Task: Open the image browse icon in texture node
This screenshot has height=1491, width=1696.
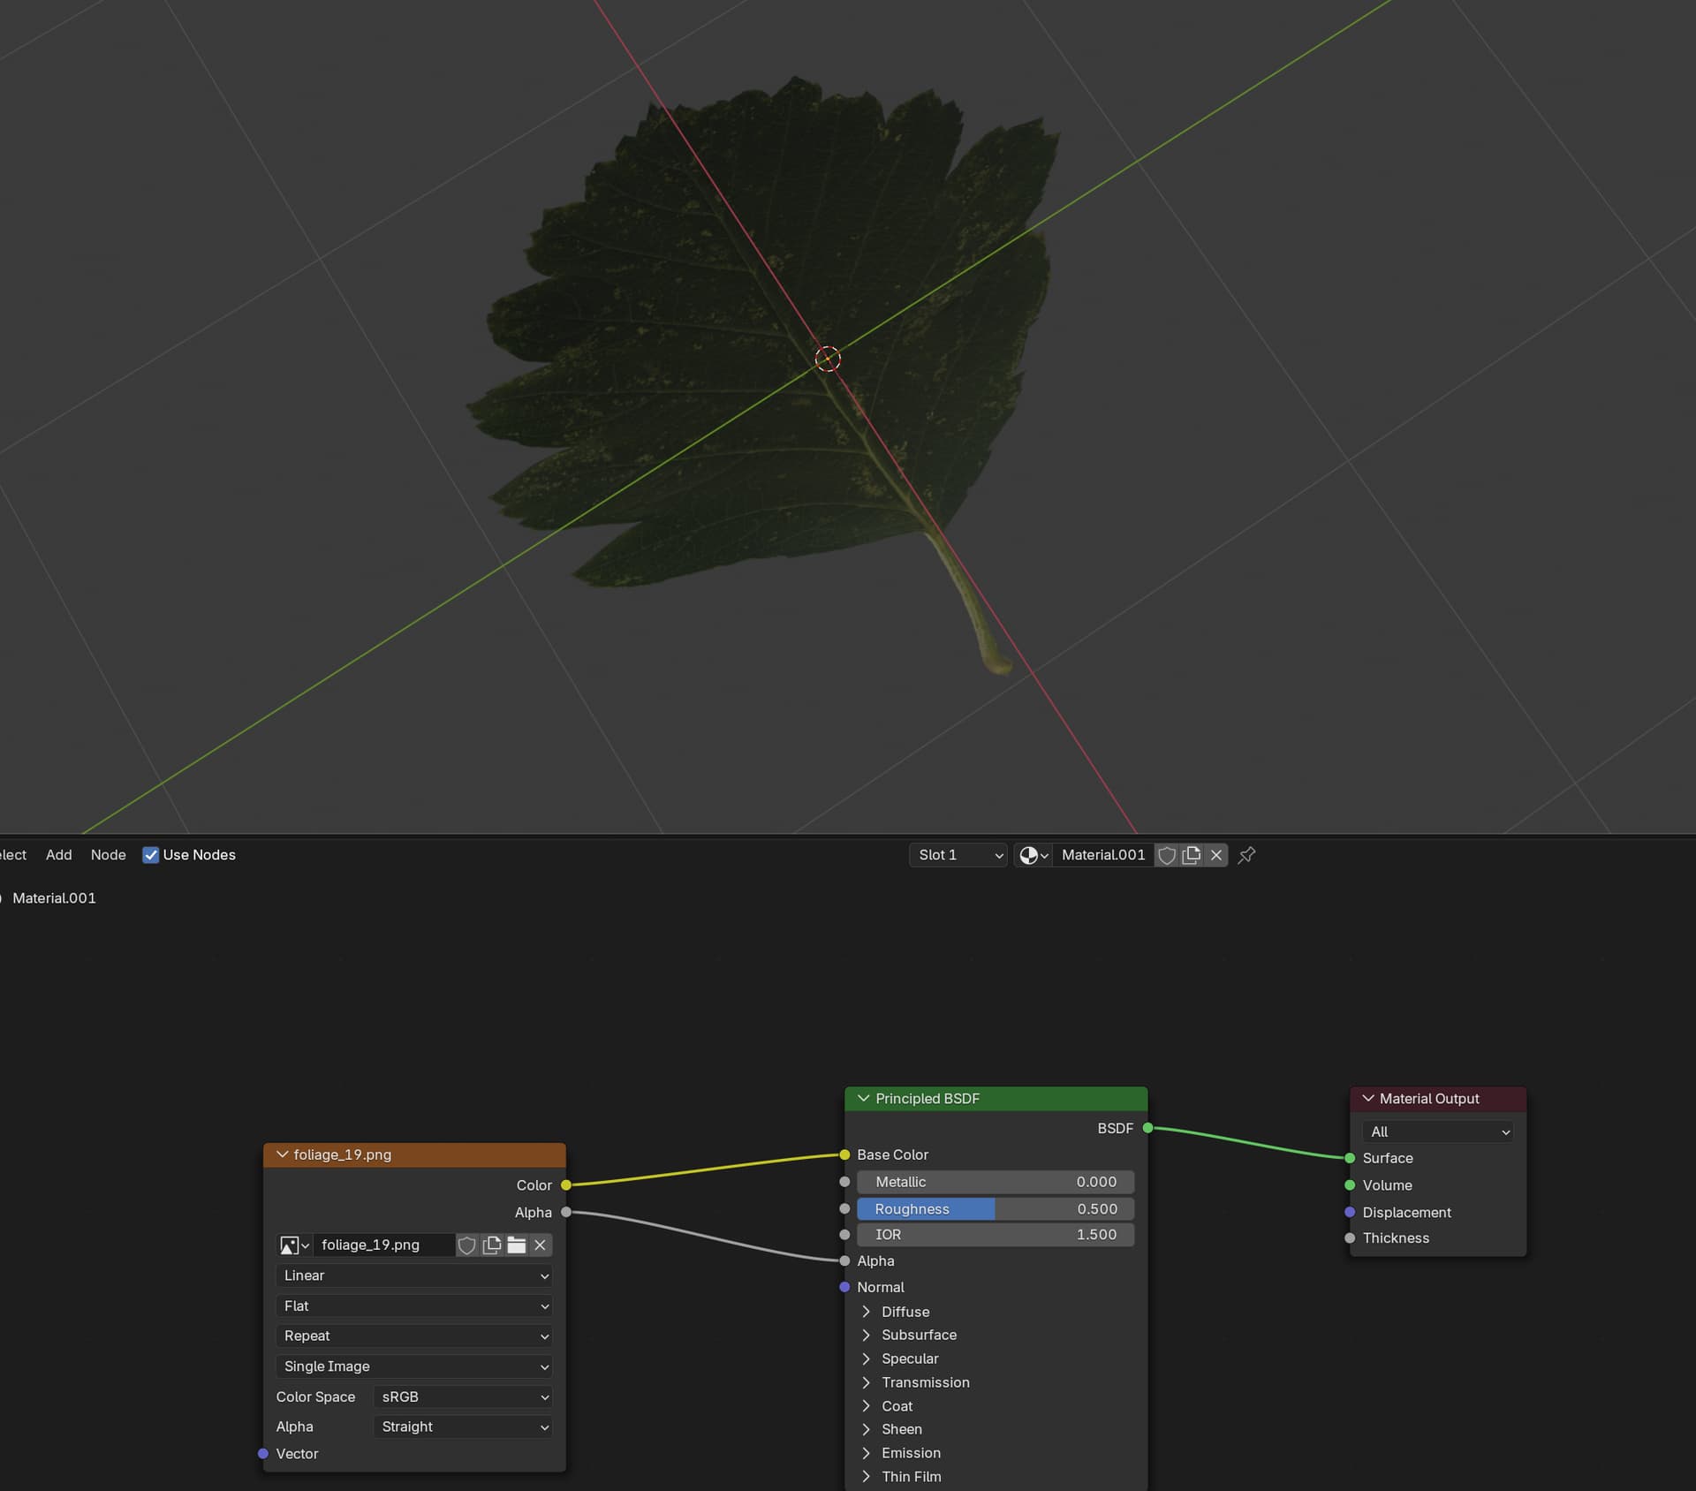Action: (293, 1245)
